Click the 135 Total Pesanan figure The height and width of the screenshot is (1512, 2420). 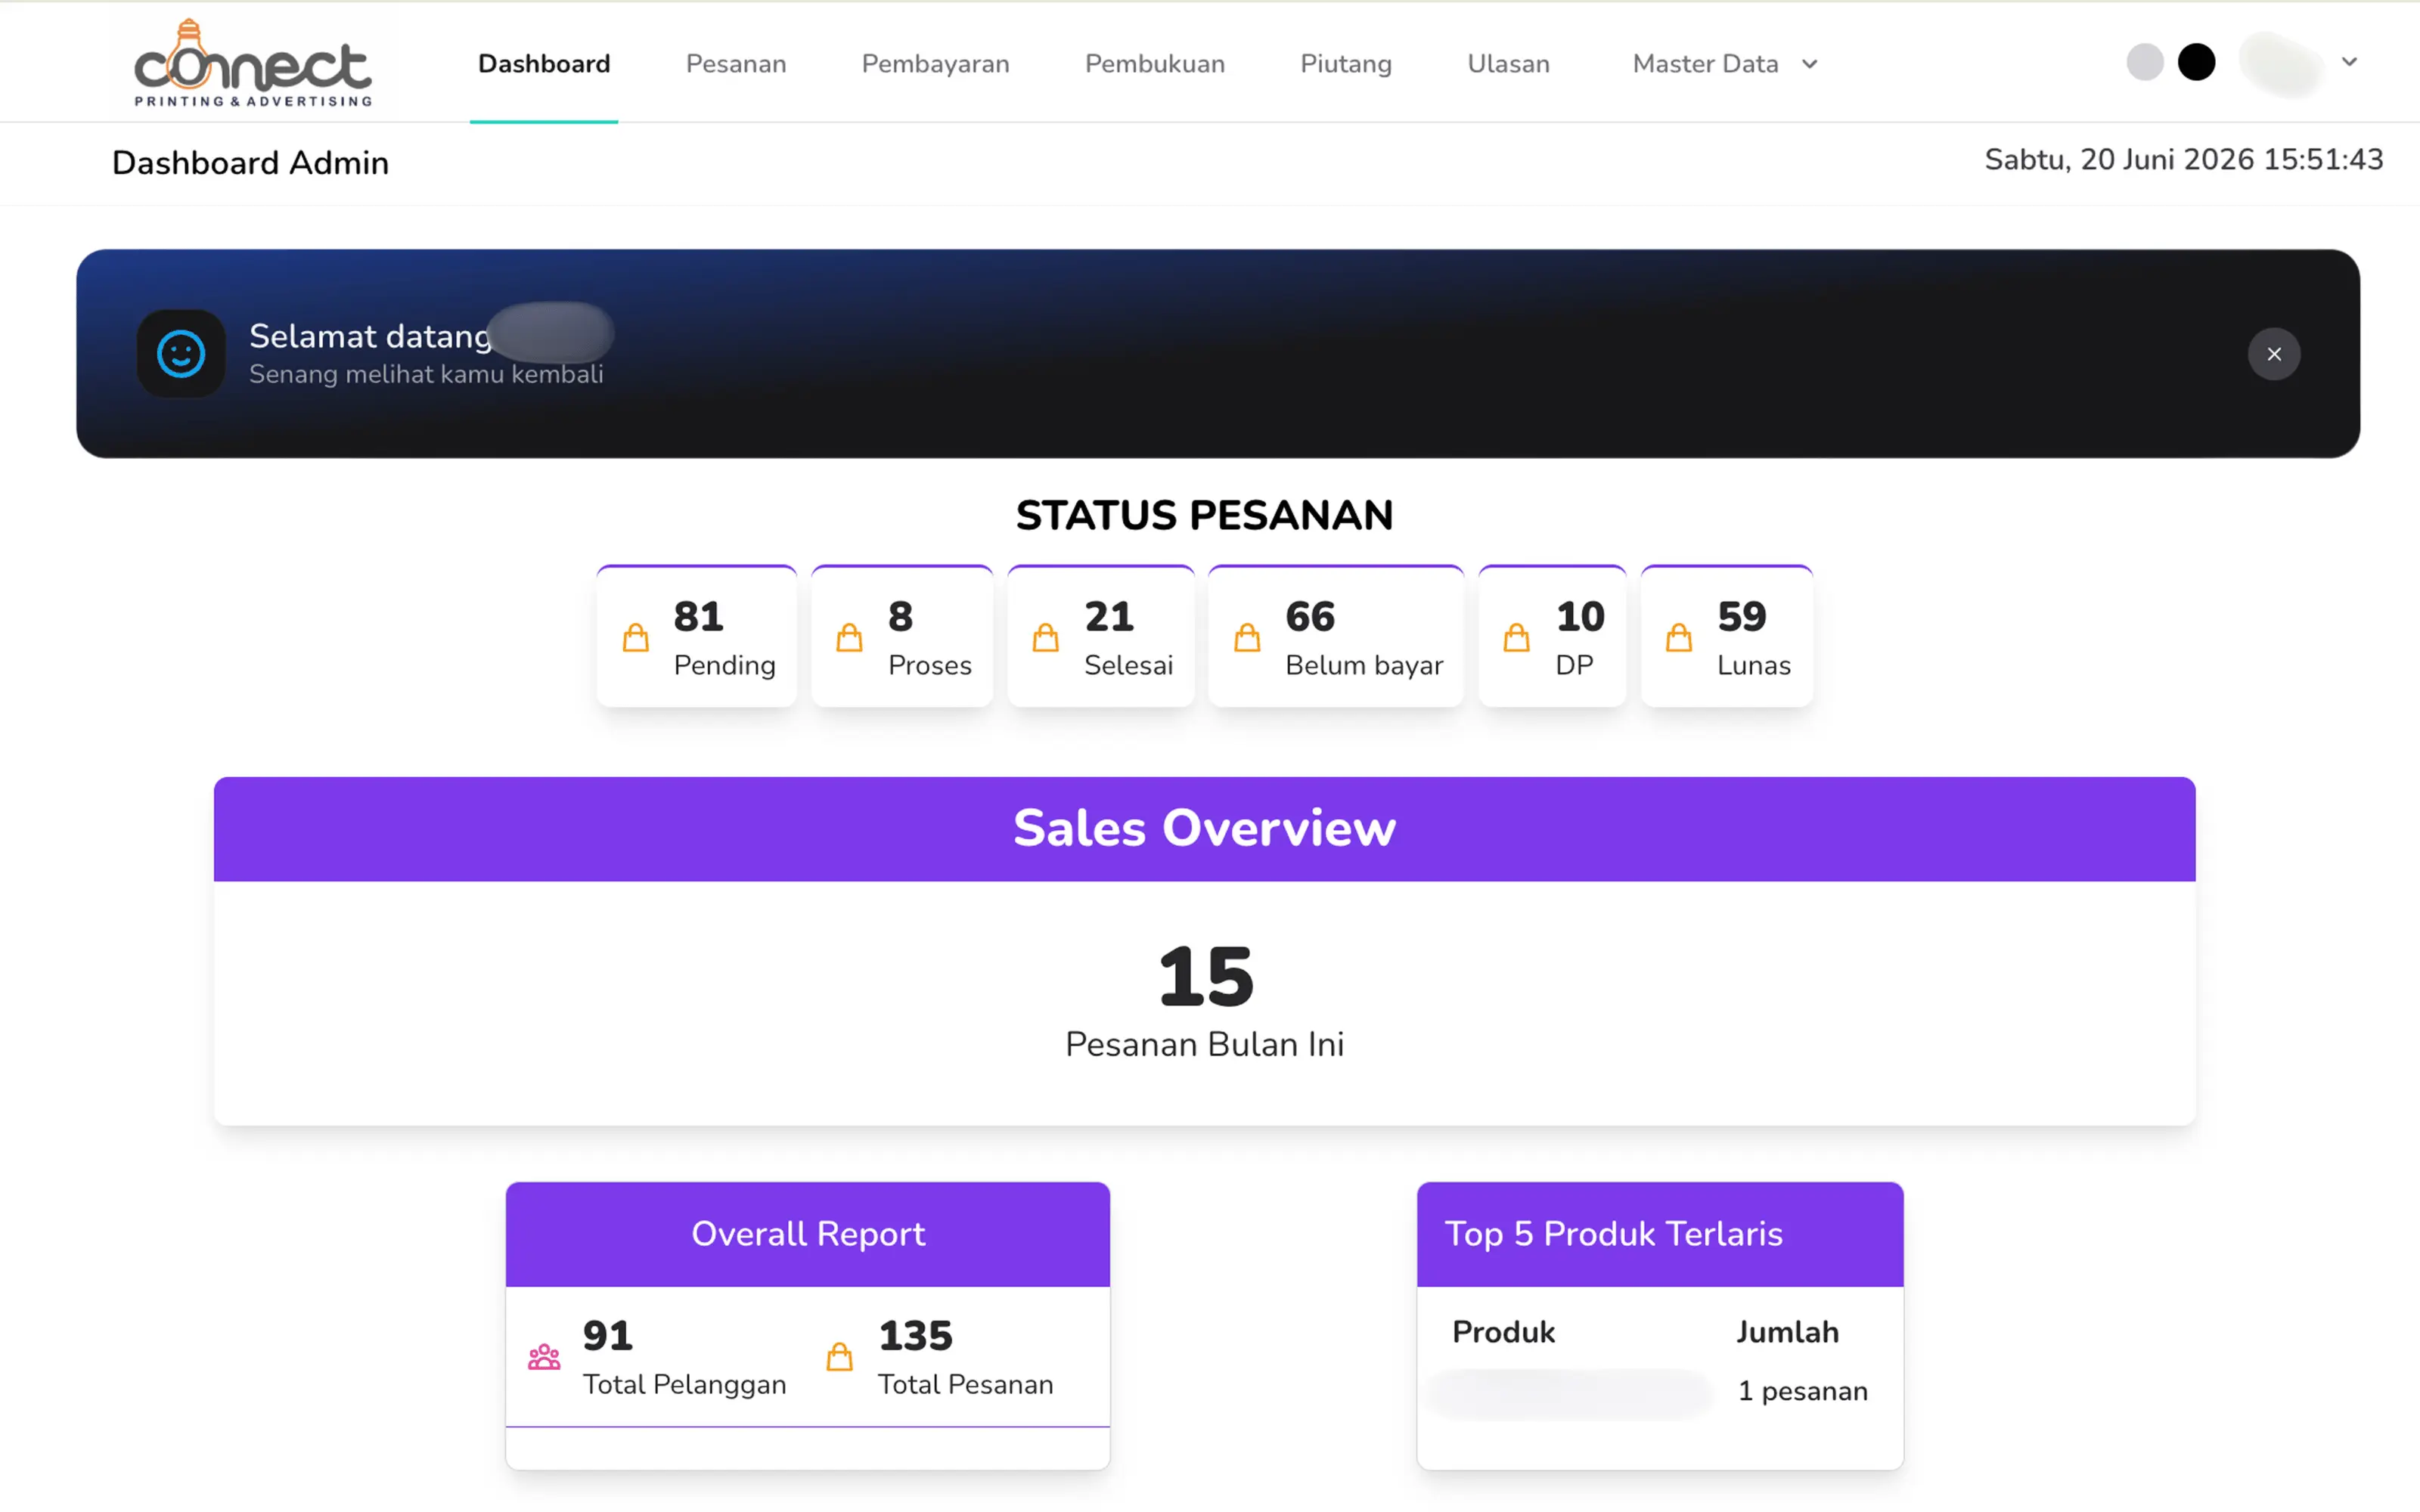pyautogui.click(x=916, y=1336)
